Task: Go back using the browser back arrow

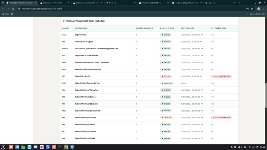Action: (x=3, y=9)
